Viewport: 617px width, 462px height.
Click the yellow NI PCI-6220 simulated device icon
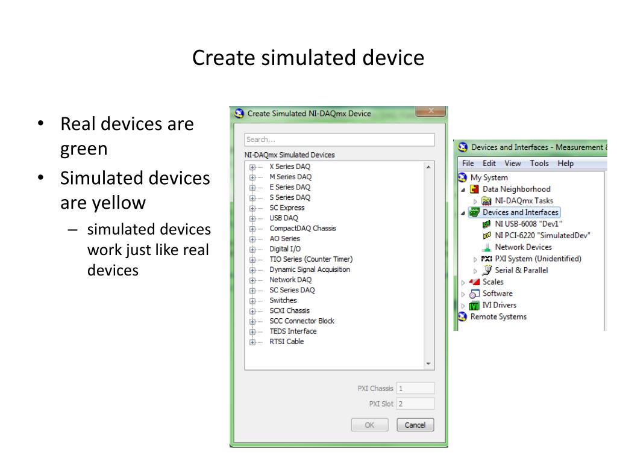[x=487, y=236]
